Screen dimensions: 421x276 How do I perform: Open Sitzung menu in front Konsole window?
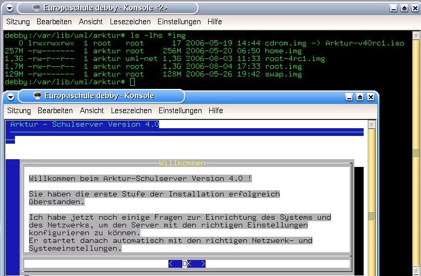19,111
